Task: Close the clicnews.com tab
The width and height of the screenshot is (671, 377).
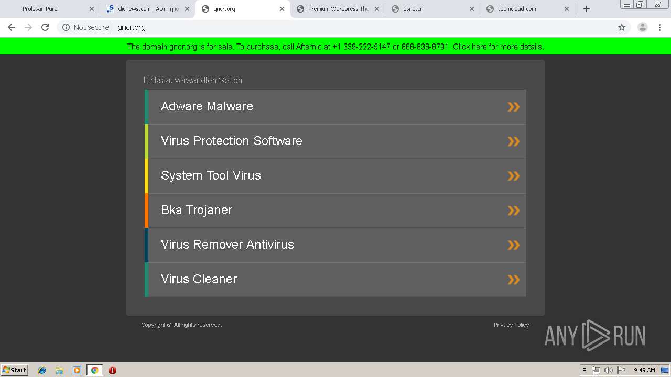Action: point(187,9)
